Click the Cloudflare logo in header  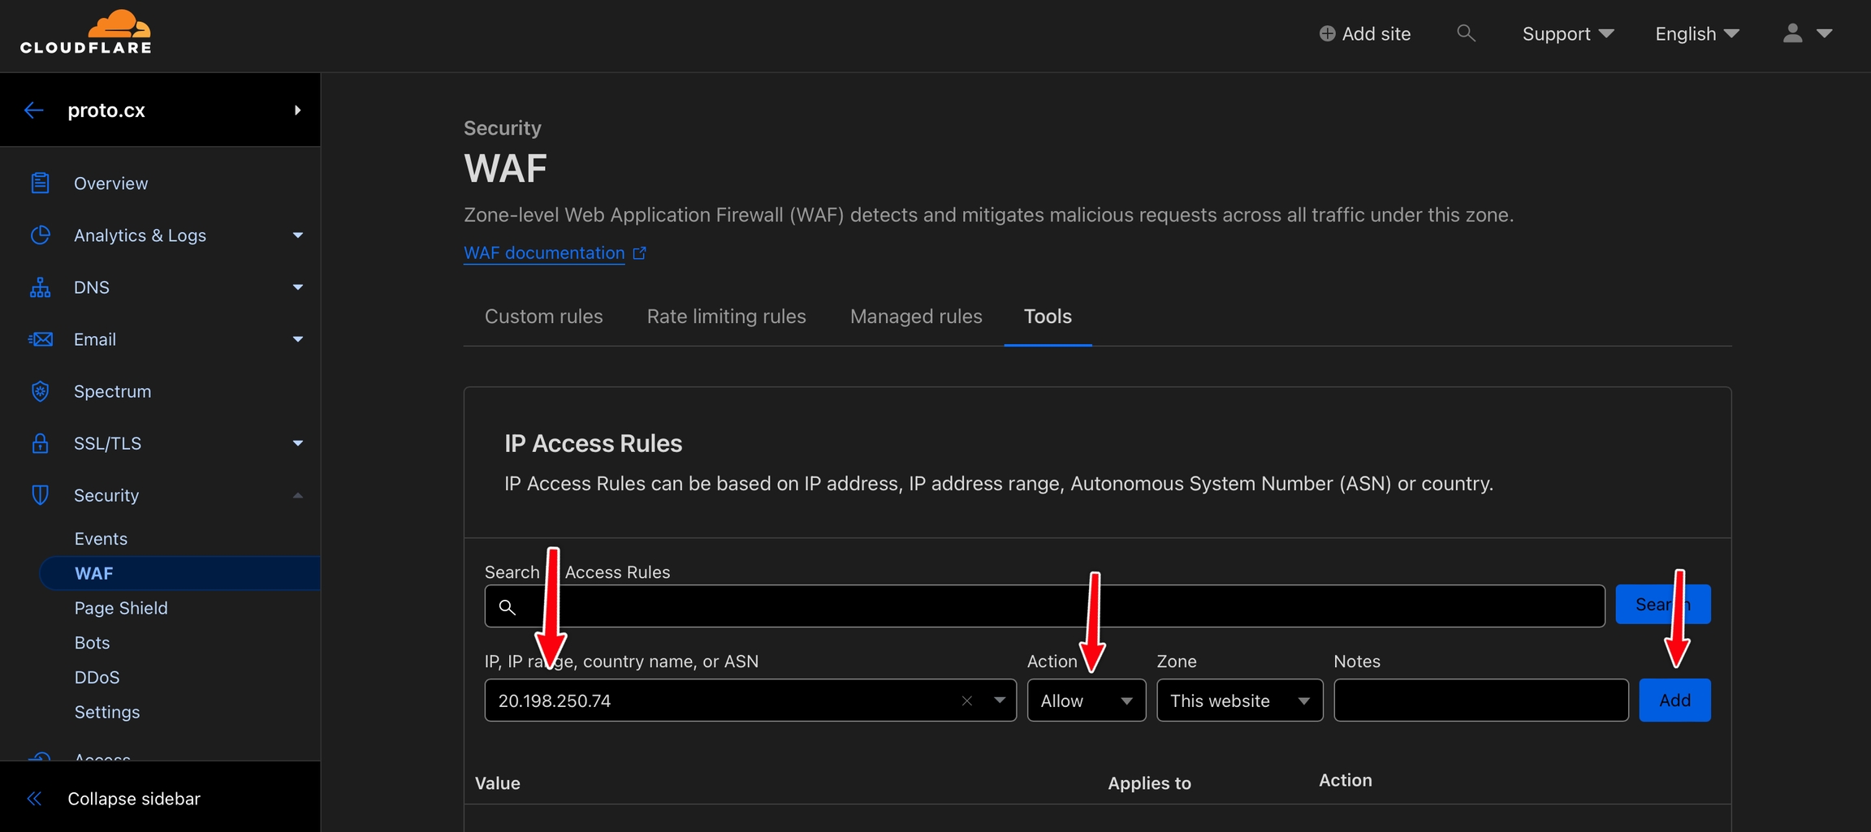[x=86, y=32]
